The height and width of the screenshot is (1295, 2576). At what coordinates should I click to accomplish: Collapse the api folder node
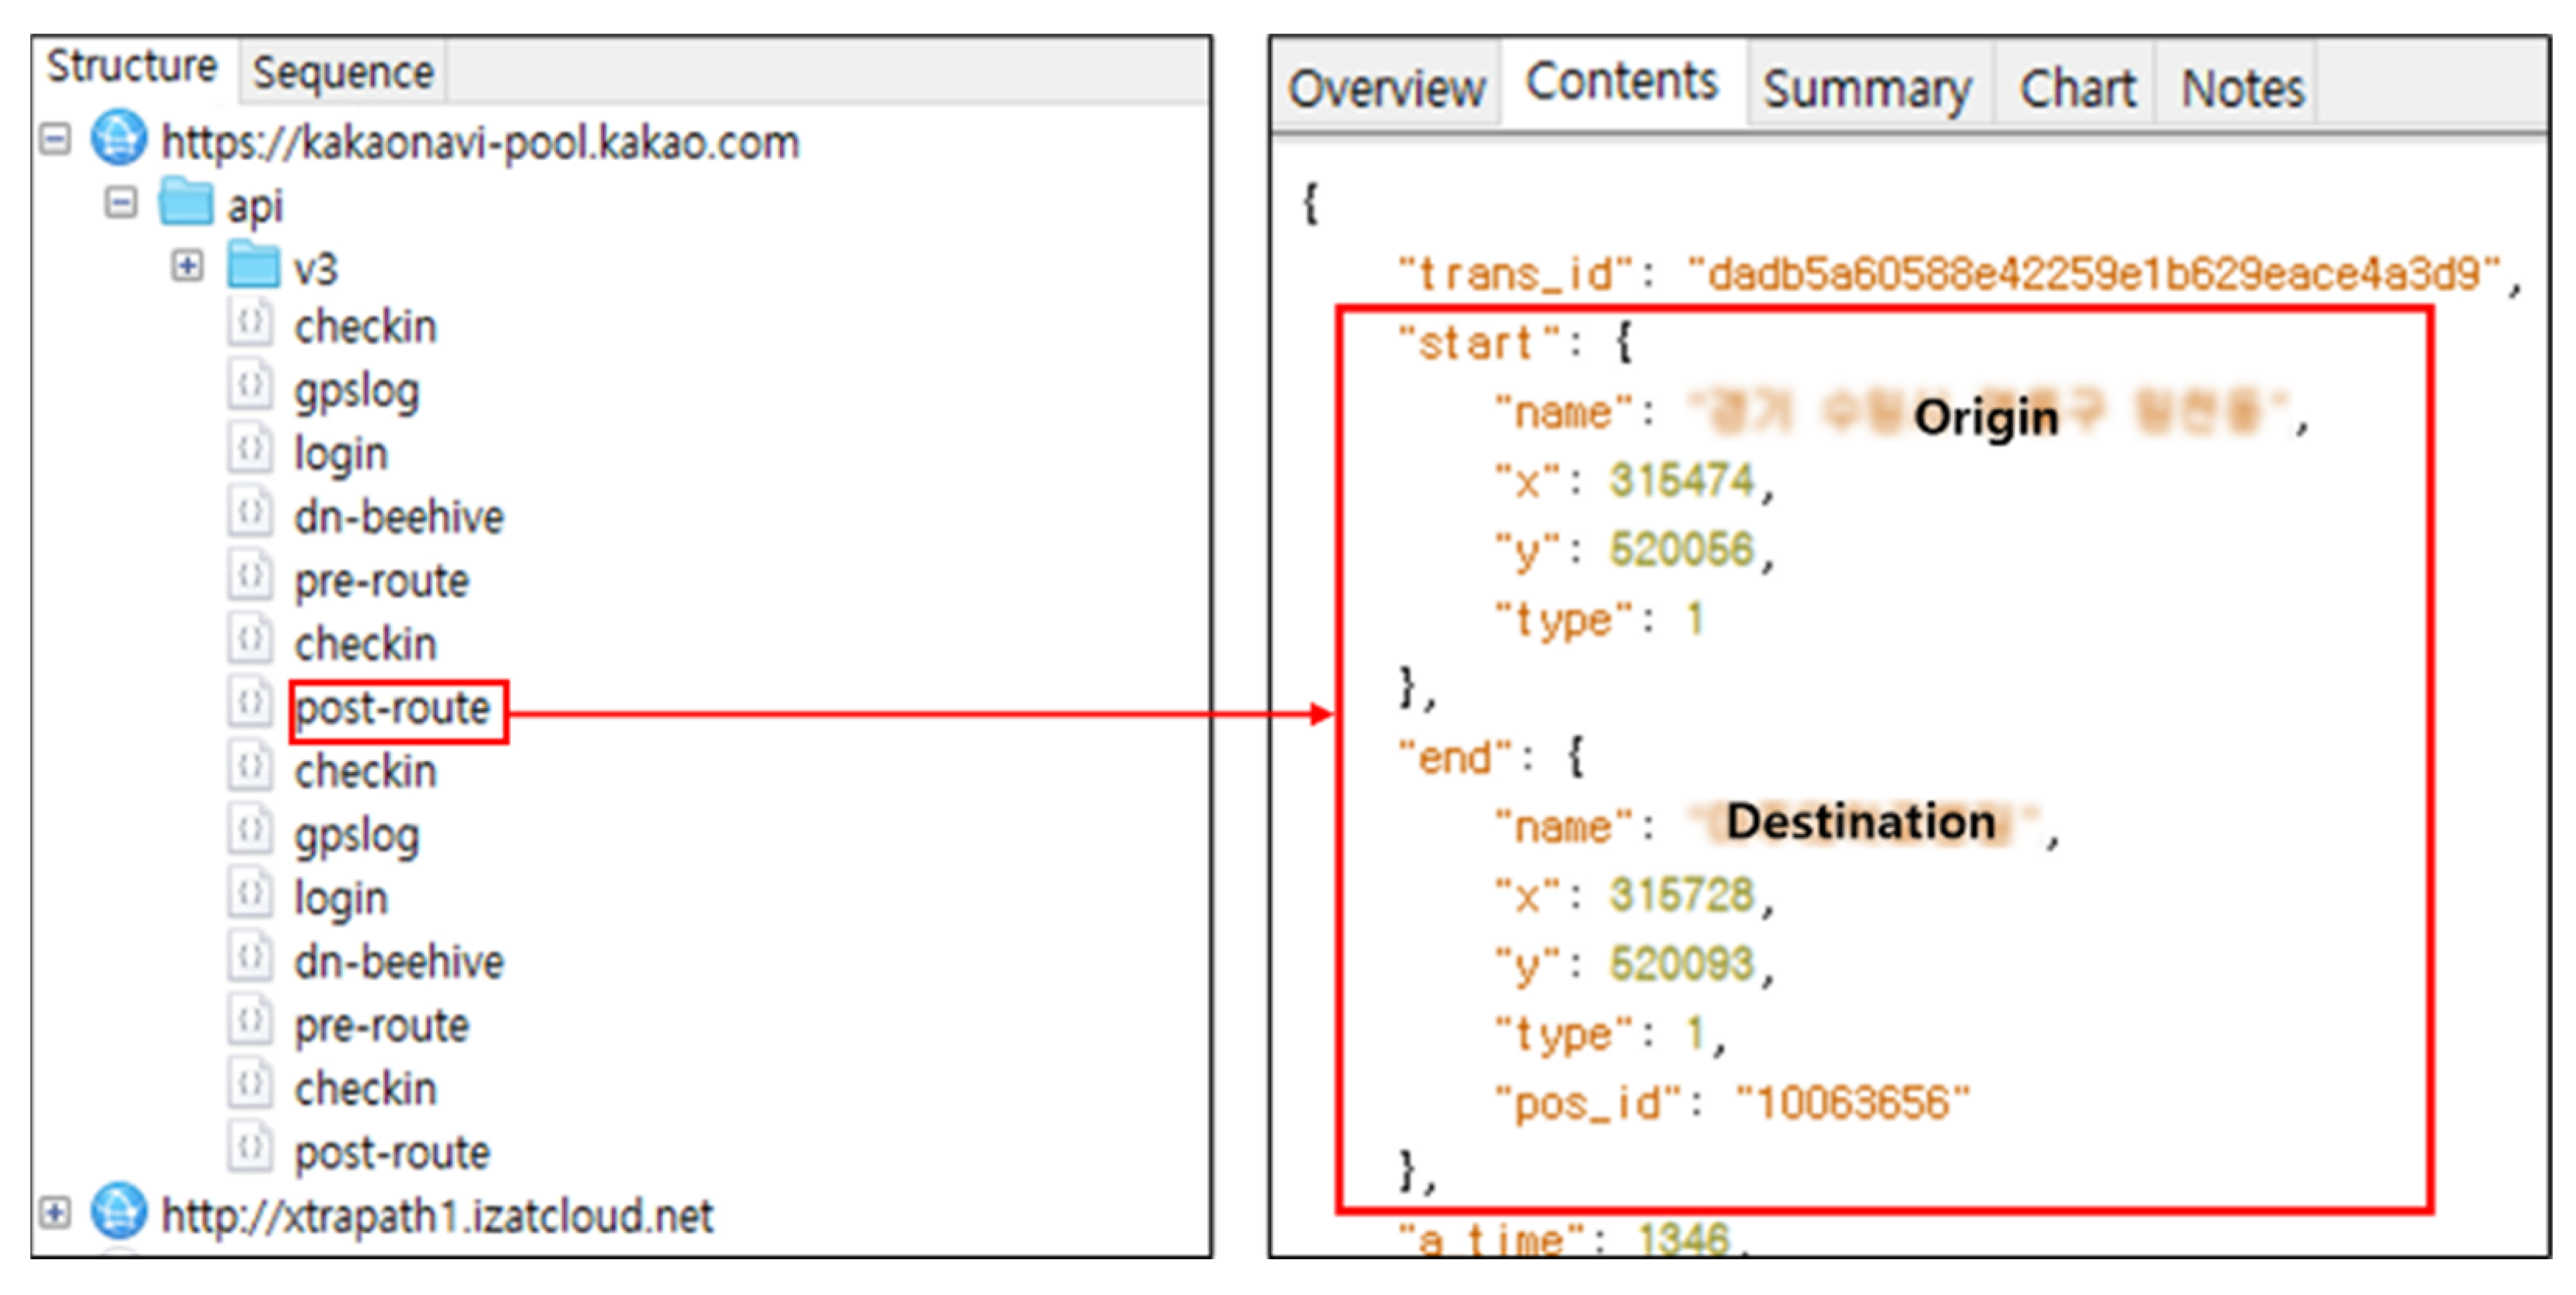point(121,203)
